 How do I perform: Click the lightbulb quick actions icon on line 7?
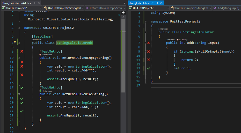(x=15, y=42)
